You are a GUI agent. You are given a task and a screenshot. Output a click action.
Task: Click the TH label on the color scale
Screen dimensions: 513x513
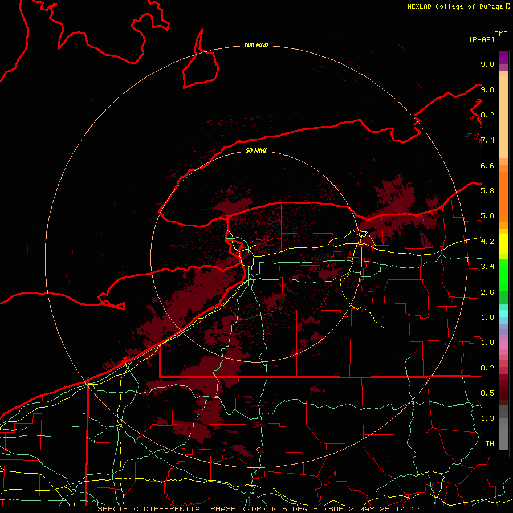490,444
